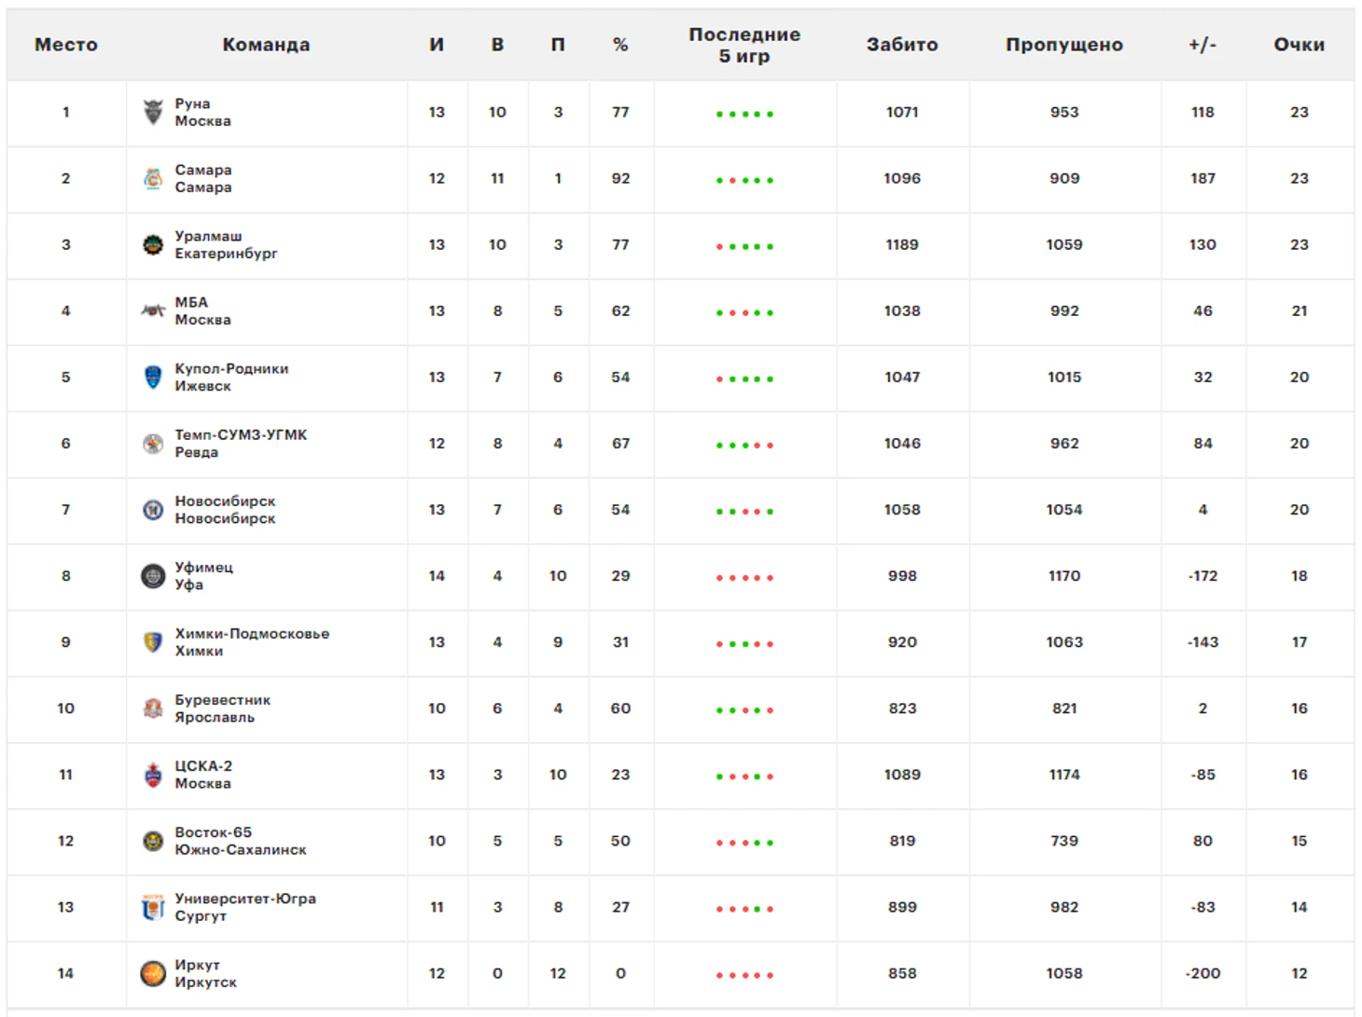This screenshot has width=1362, height=1017.
Task: Open the Иркут Иркутск team link
Action: [205, 973]
